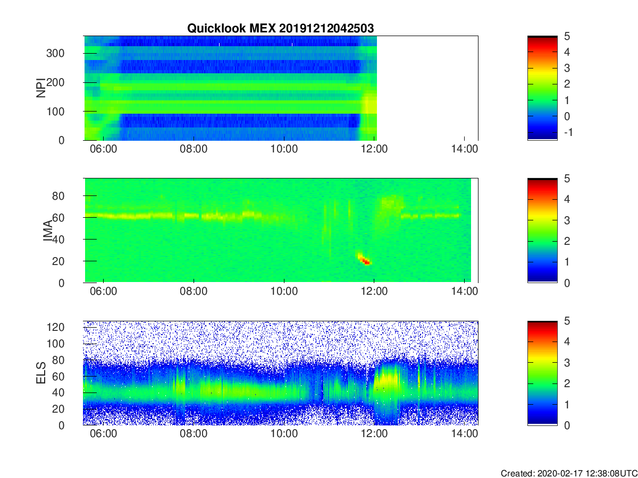This screenshot has height=478, width=638.
Task: Click the IMA colorbar gradient
Action: [x=542, y=231]
